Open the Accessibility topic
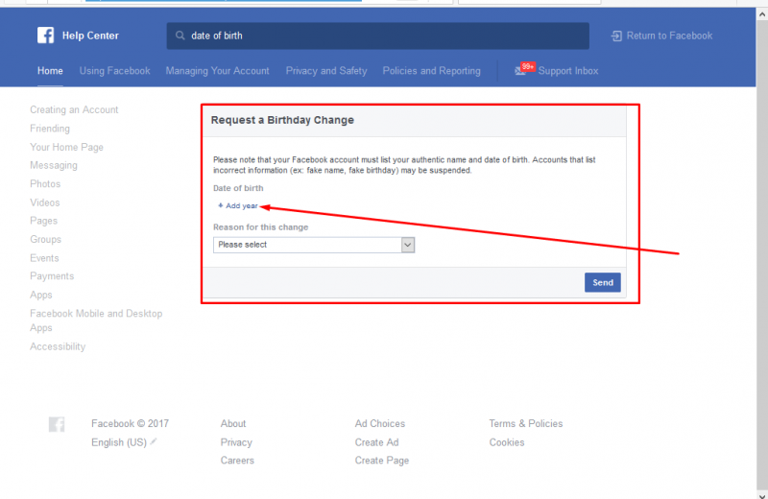 58,346
